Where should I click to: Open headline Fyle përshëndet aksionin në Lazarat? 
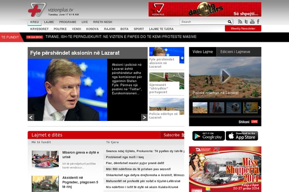click(75, 53)
